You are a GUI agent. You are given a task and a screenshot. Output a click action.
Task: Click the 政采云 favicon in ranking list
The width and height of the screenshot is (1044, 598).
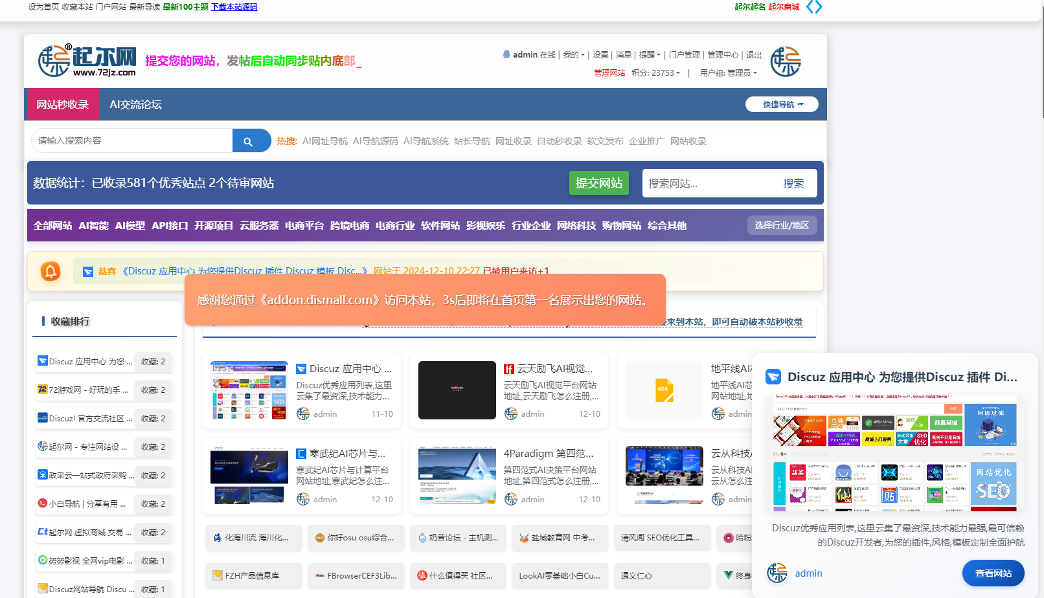pyautogui.click(x=43, y=474)
